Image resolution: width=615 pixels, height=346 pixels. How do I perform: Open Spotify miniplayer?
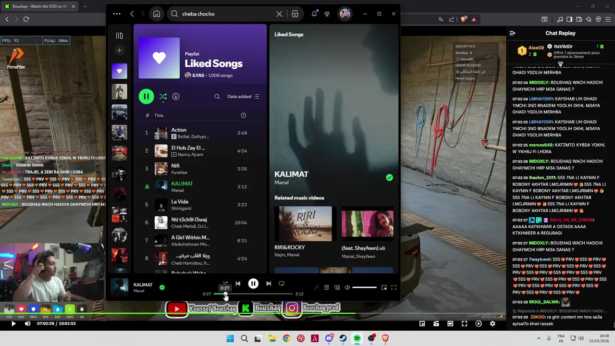click(x=384, y=287)
